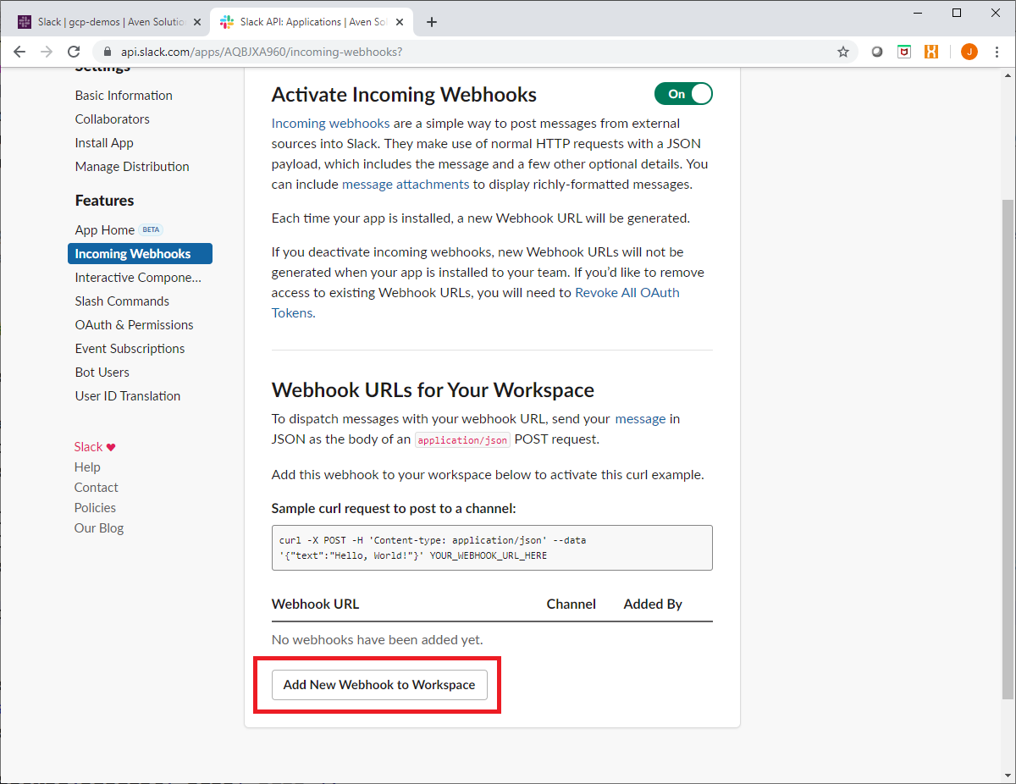Click the address bar URL

(261, 52)
